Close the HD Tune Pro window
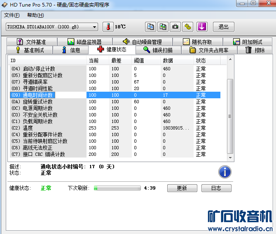Image resolution: width=276 pixels, height=234 pixels. click(x=268, y=3)
